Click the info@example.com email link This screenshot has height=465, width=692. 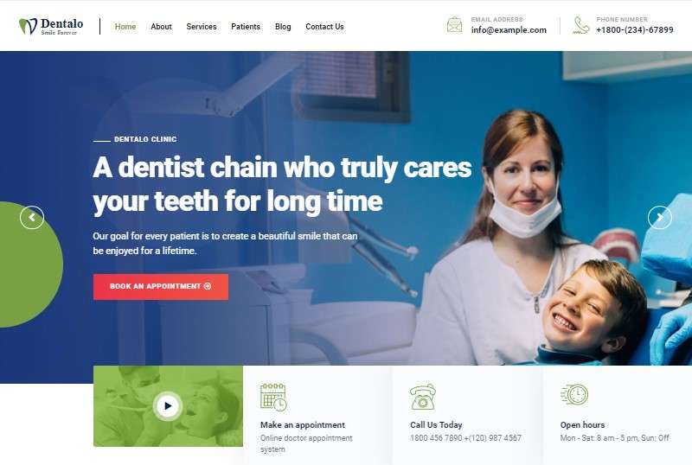[x=509, y=30]
